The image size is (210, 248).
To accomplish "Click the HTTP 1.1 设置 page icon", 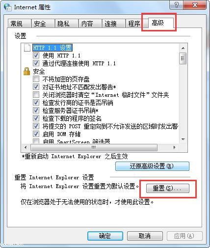I will pos(27,48).
